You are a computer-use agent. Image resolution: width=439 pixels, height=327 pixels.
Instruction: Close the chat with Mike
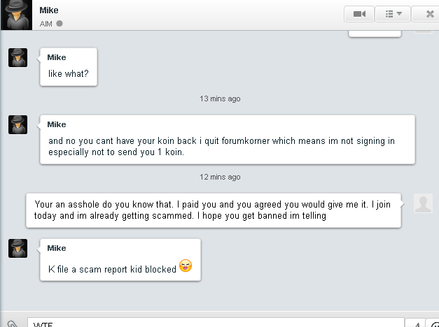click(x=430, y=13)
